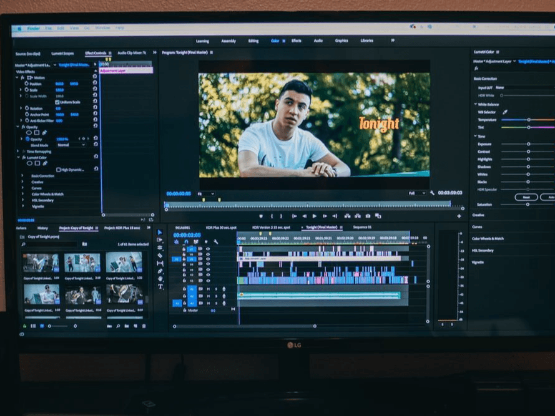Screen dimensions: 555x416
Task: Click the Reset button in the Tone section
Action: 526,197
